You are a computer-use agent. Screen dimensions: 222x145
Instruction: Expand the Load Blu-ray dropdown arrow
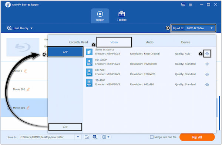[31, 28]
